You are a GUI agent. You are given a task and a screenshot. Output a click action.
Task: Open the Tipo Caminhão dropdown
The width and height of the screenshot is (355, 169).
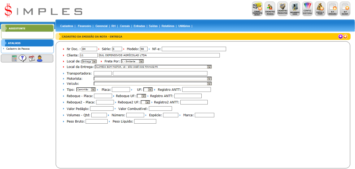[x=93, y=89]
